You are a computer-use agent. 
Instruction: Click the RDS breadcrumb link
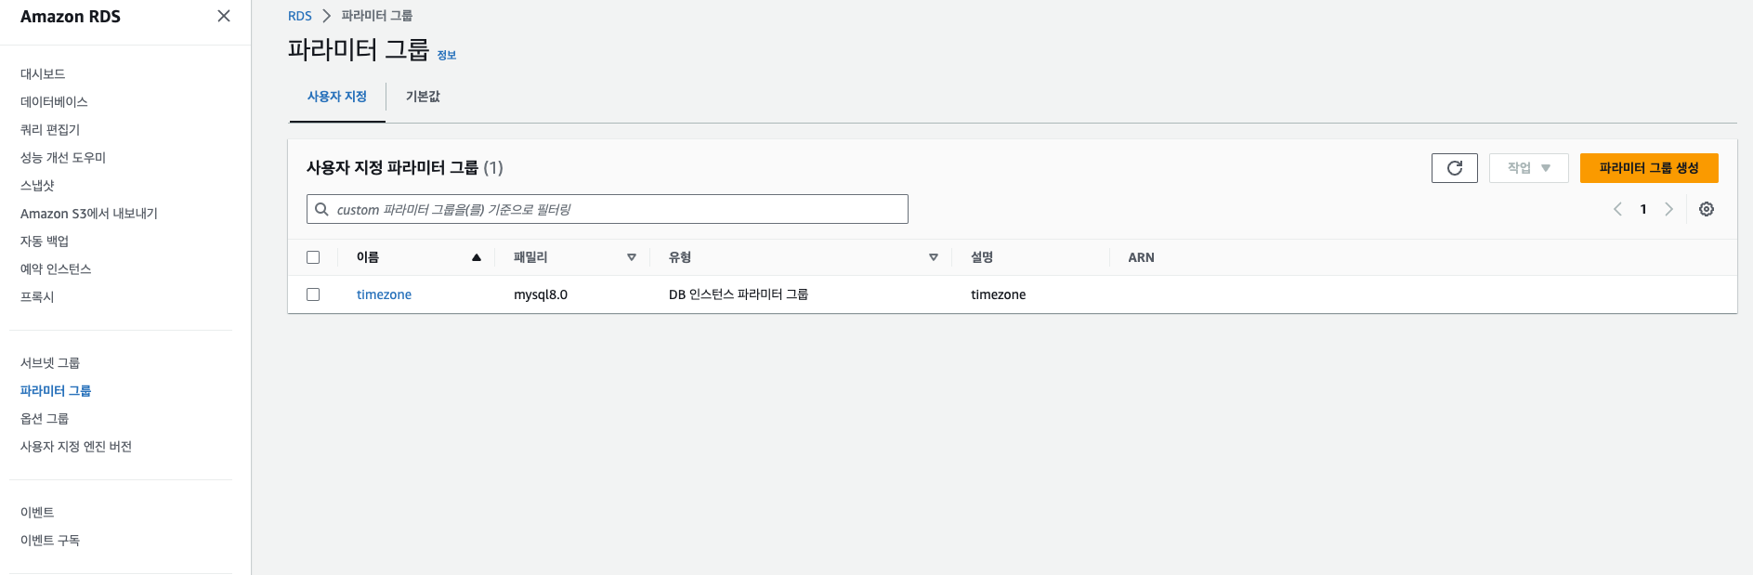pyautogui.click(x=300, y=16)
